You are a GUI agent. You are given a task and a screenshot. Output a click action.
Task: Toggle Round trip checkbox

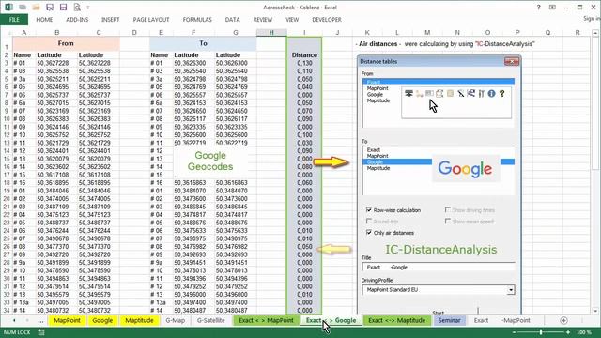click(x=369, y=222)
